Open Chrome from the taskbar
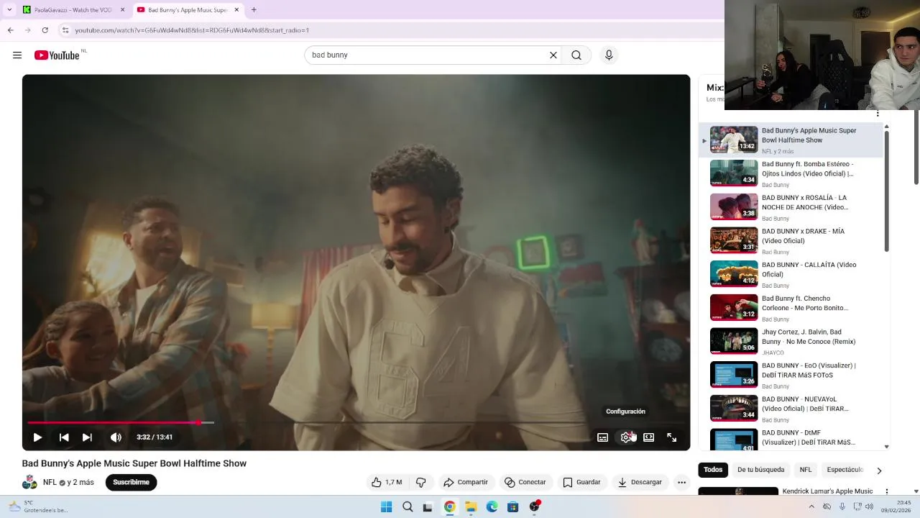The image size is (920, 518). coord(449,506)
